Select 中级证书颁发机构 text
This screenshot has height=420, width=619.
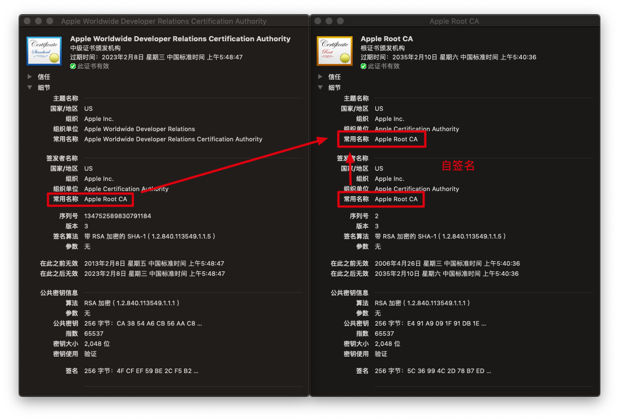95,47
